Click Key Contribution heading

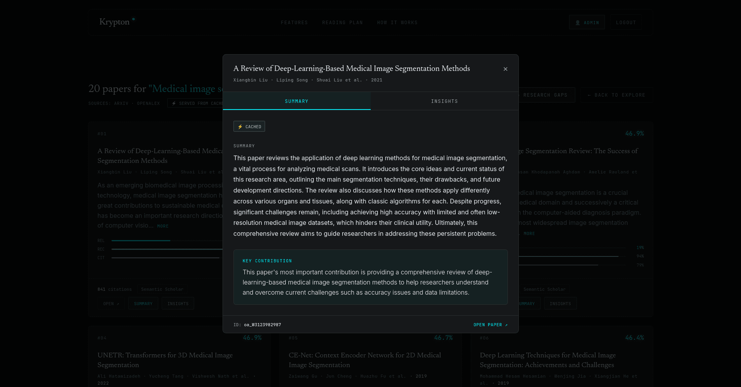267,261
